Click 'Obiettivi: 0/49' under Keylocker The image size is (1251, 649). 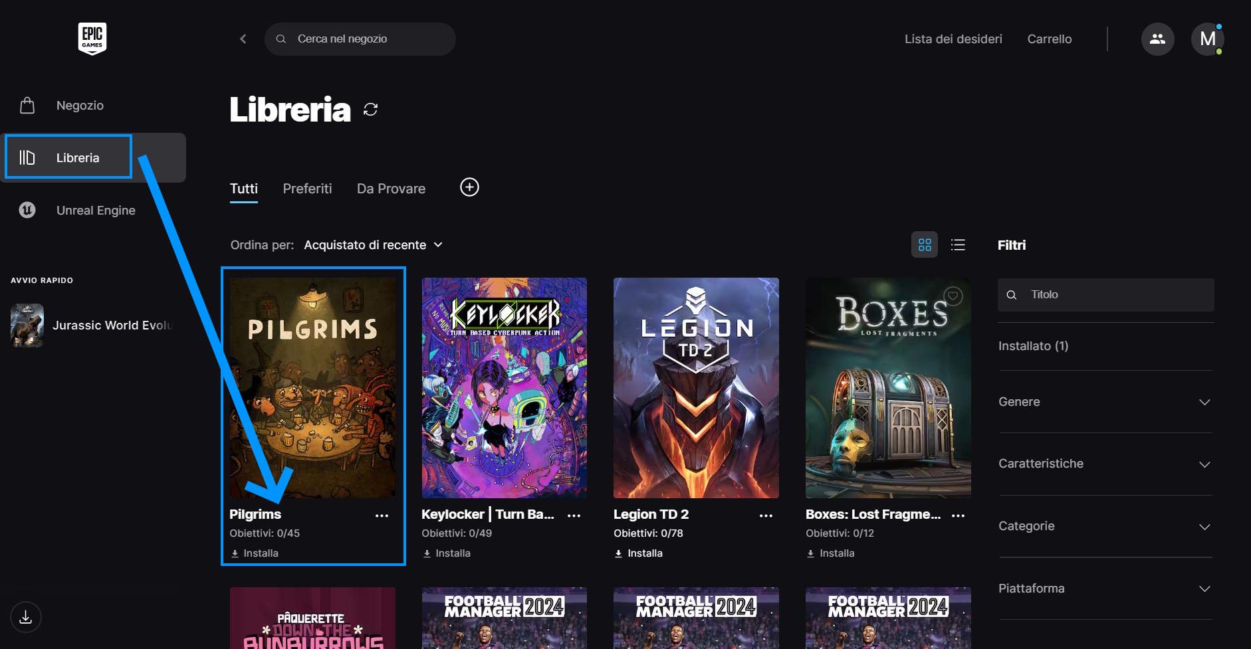coord(457,533)
